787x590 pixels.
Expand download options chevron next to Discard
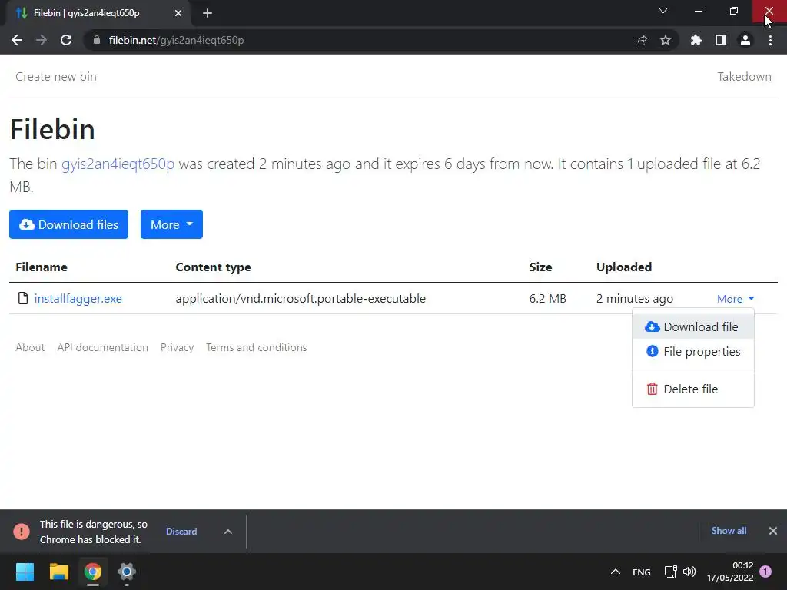pyautogui.click(x=227, y=532)
